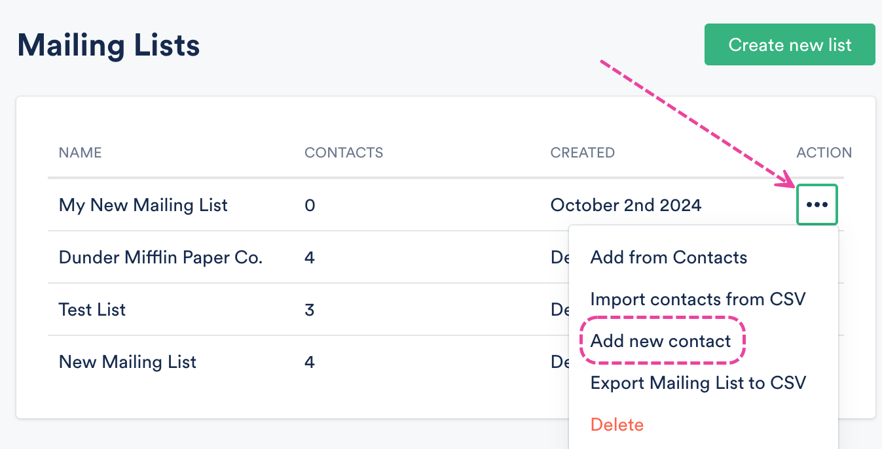The height and width of the screenshot is (449, 882).
Task: Click the CONTACTS column header
Action: coord(343,153)
